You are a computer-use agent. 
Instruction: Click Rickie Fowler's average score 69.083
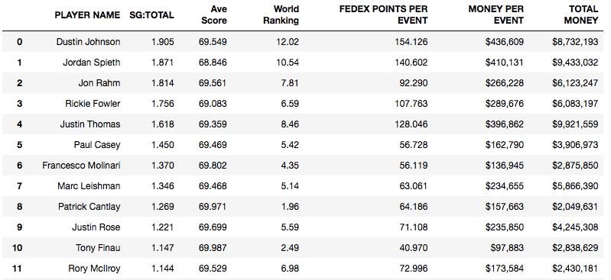click(213, 104)
